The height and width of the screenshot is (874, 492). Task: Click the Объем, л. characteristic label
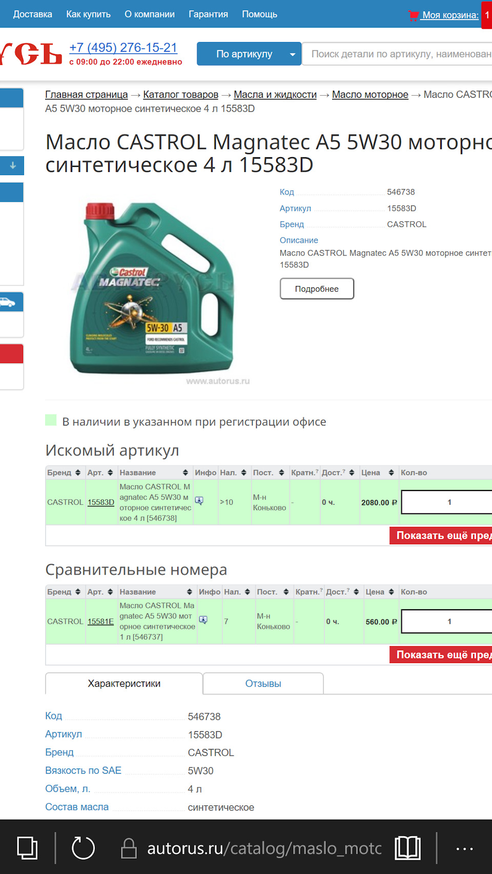tap(68, 788)
